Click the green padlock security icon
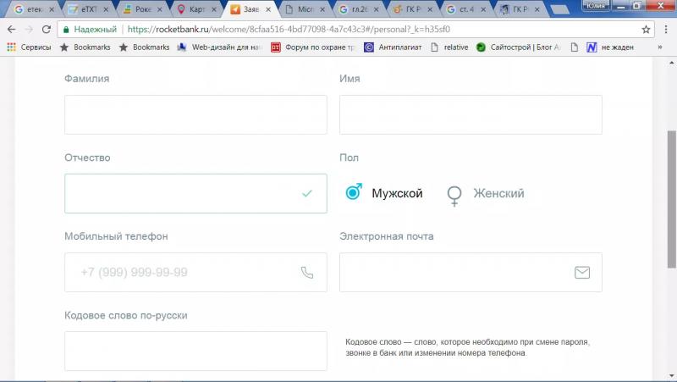Viewport: 677px width, 382px height. 66,30
